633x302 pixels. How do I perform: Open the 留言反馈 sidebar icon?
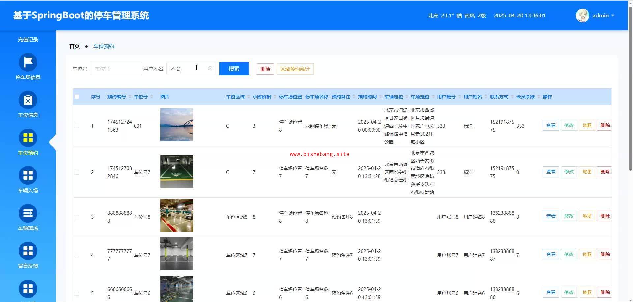click(28, 251)
